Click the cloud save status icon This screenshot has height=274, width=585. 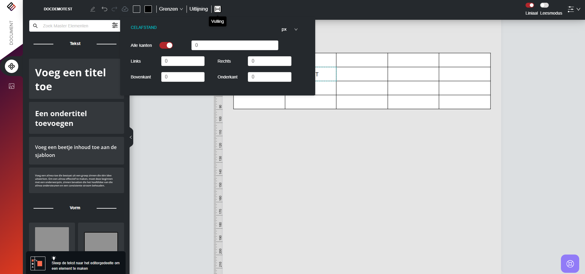tap(125, 9)
